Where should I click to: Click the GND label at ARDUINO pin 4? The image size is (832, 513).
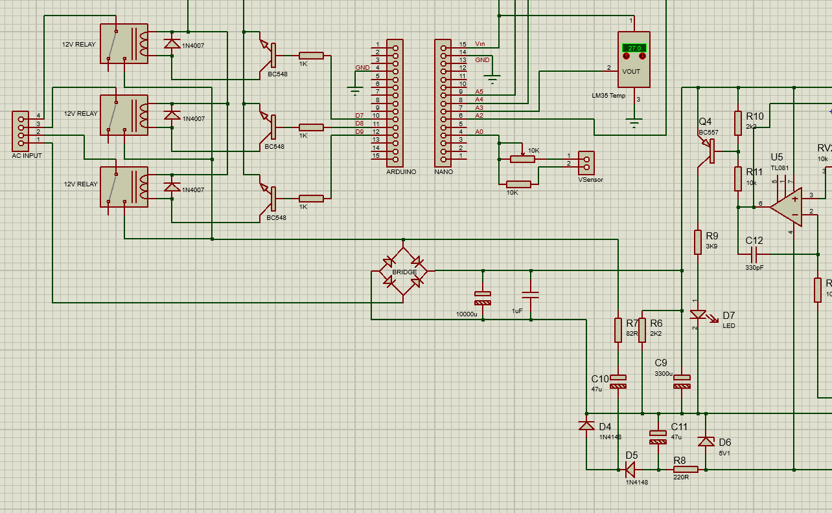pyautogui.click(x=362, y=67)
